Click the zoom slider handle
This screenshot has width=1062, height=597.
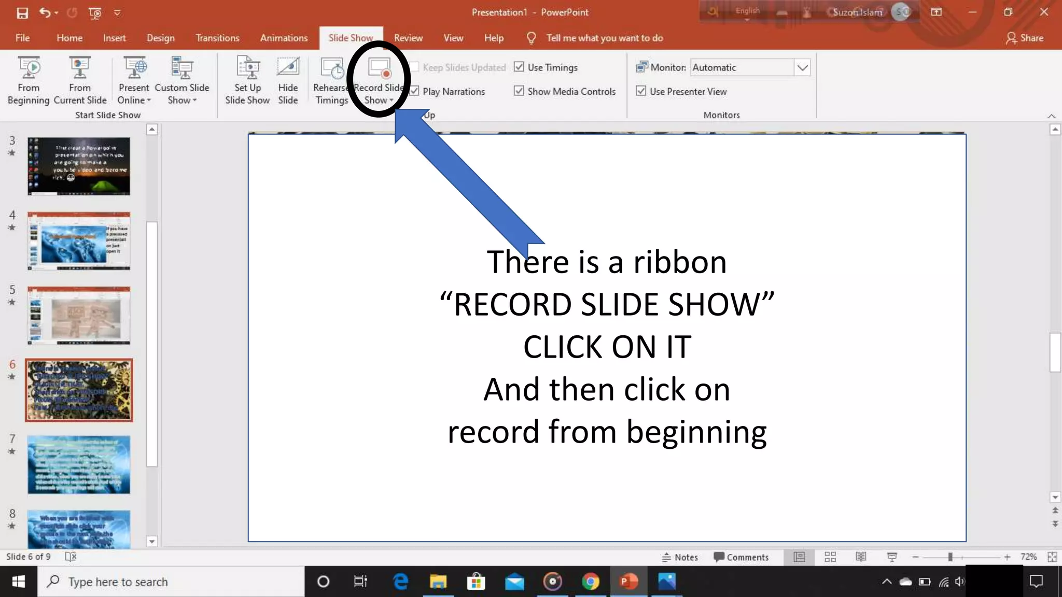click(x=950, y=557)
